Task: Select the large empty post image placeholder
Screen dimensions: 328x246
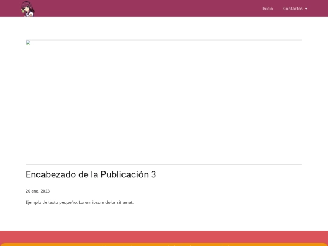Action: 164,102
